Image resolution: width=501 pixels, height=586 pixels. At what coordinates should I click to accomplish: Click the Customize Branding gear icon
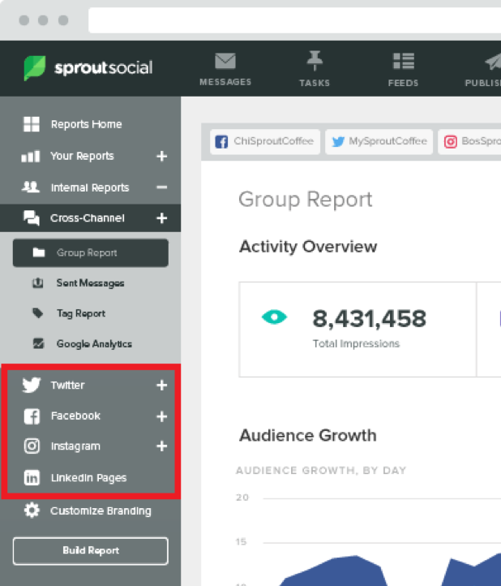(32, 511)
